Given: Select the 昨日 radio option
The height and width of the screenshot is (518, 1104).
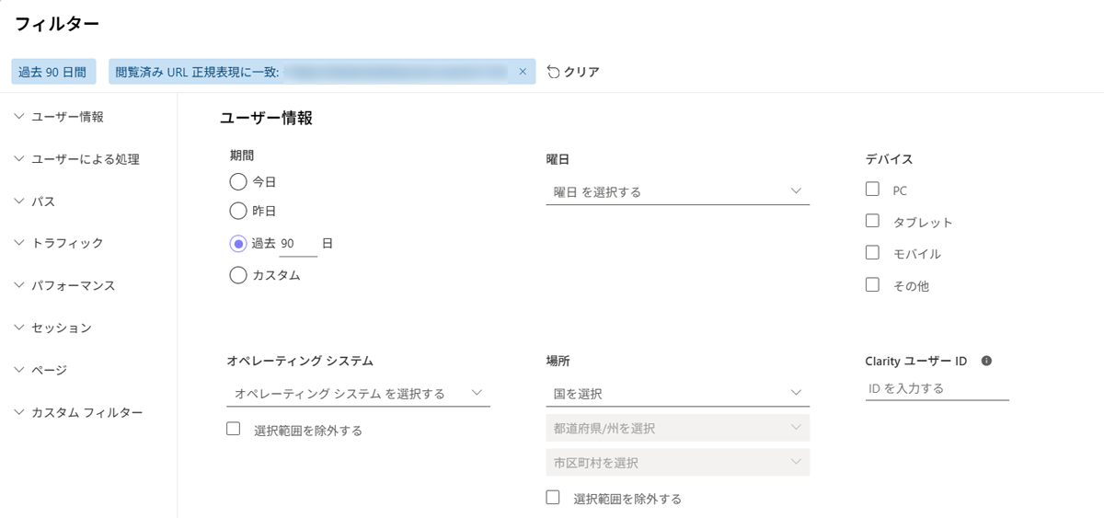Looking at the screenshot, I should click(x=238, y=211).
